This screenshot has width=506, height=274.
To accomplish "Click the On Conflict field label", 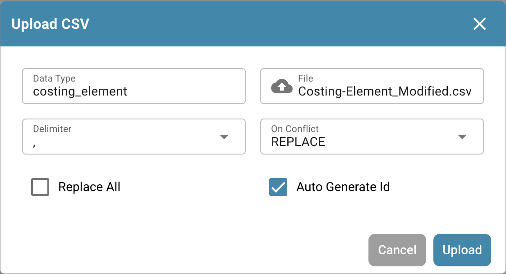I will [295, 129].
